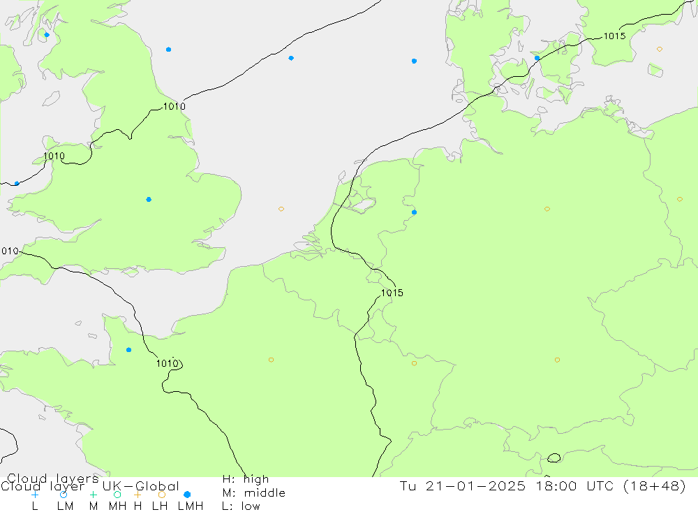Select the orange marker over southern Germany
This screenshot has height=512, width=698.
[x=557, y=360]
